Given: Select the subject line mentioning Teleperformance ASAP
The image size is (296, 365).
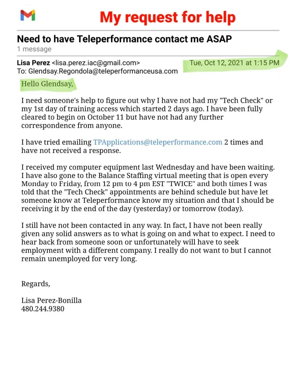Looking at the screenshot, I should [124, 39].
